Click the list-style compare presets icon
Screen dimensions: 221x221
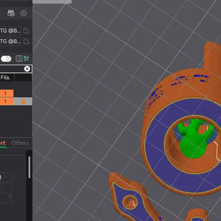(x=19, y=59)
